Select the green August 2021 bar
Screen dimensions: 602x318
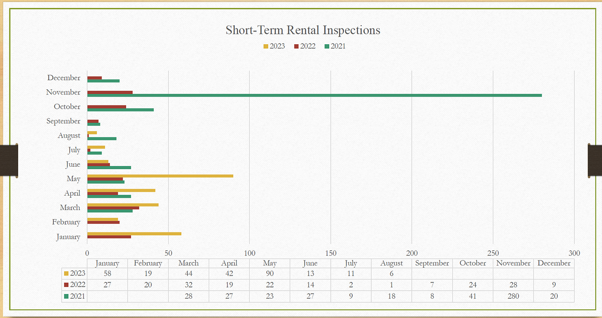coord(102,139)
